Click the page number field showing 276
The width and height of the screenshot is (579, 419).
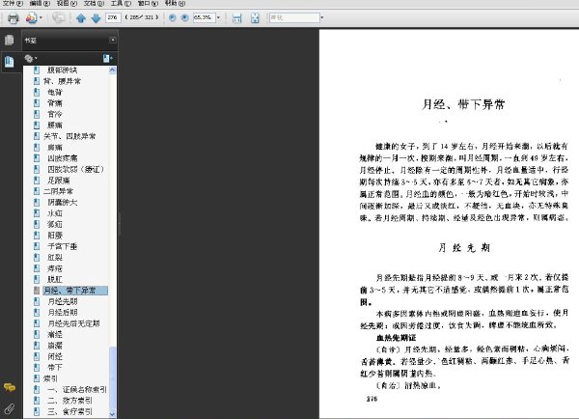pyautogui.click(x=113, y=17)
